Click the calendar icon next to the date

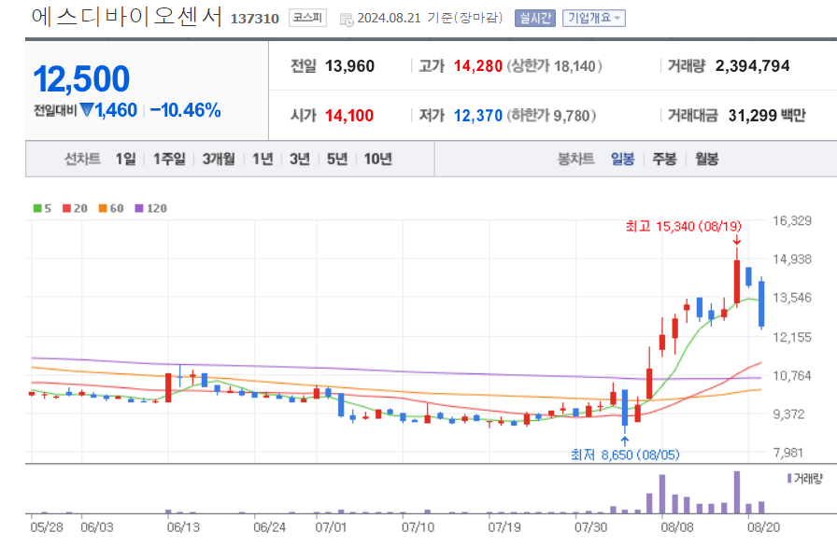click(344, 17)
